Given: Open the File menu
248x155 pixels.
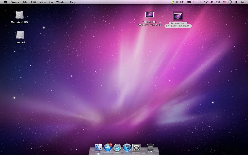Looking at the screenshot, I should tap(25, 2).
